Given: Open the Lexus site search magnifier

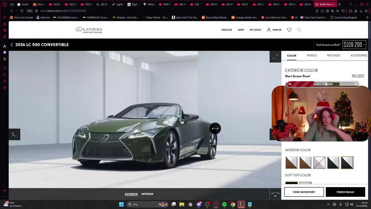Looking at the screenshot, I should (299, 30).
